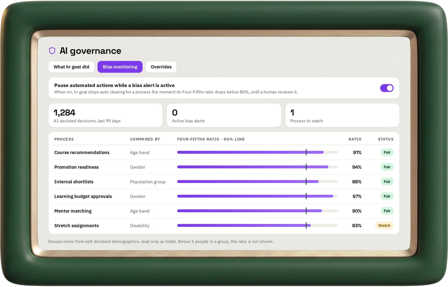Select the Stretch assignments process name

point(77,226)
